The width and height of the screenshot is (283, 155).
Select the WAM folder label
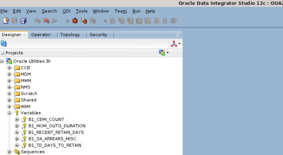click(x=26, y=107)
